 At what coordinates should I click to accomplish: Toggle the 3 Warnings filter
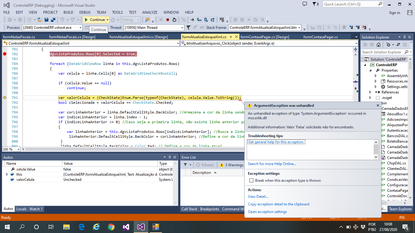[232, 165]
